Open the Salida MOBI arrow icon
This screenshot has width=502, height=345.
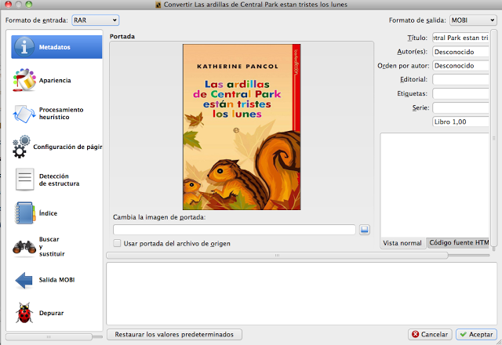coord(24,280)
